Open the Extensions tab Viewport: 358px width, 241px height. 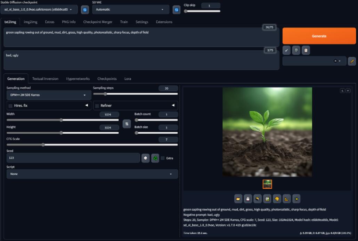click(164, 22)
